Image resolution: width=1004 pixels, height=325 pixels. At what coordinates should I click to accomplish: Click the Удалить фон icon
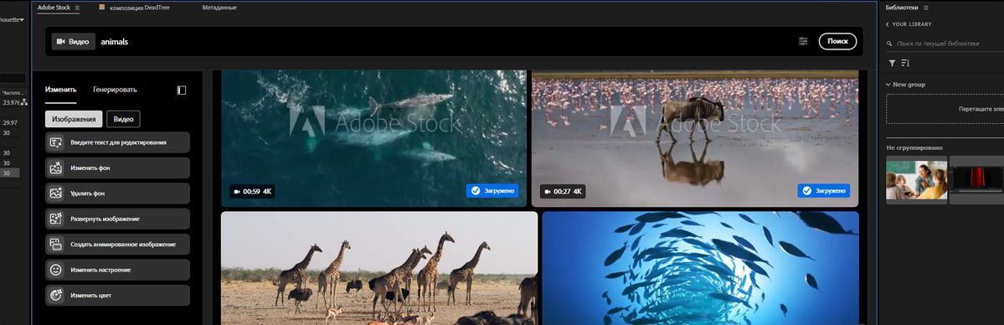[x=56, y=193]
